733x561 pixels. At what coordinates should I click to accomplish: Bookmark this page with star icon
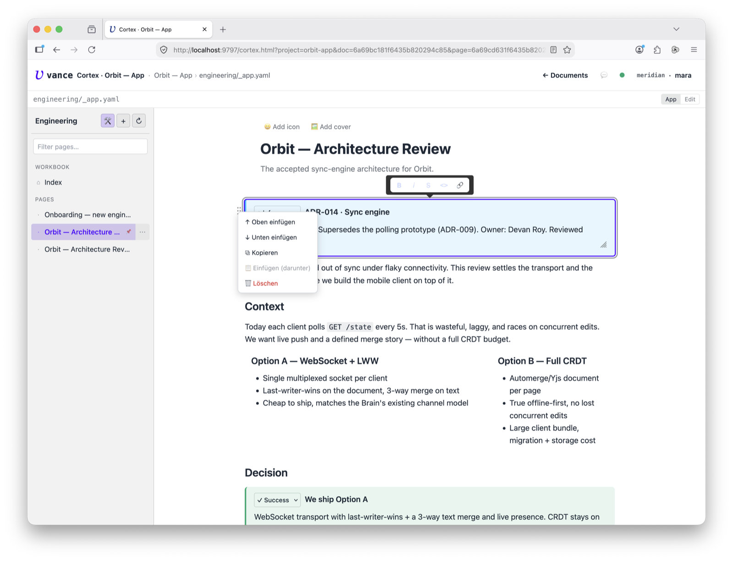pos(567,50)
